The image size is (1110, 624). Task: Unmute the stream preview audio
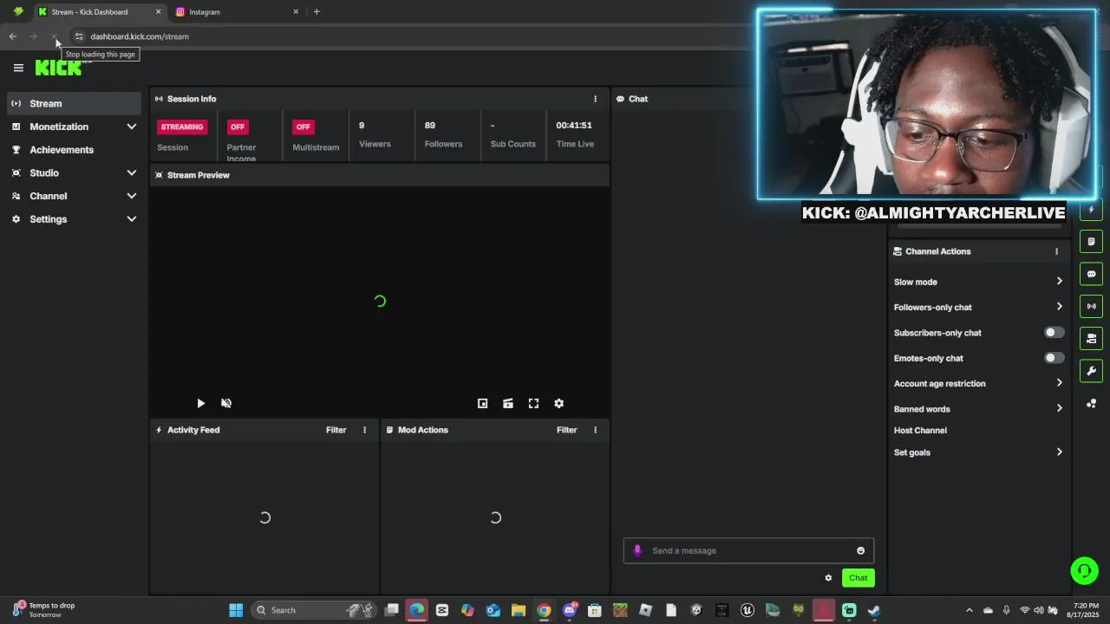coord(226,403)
